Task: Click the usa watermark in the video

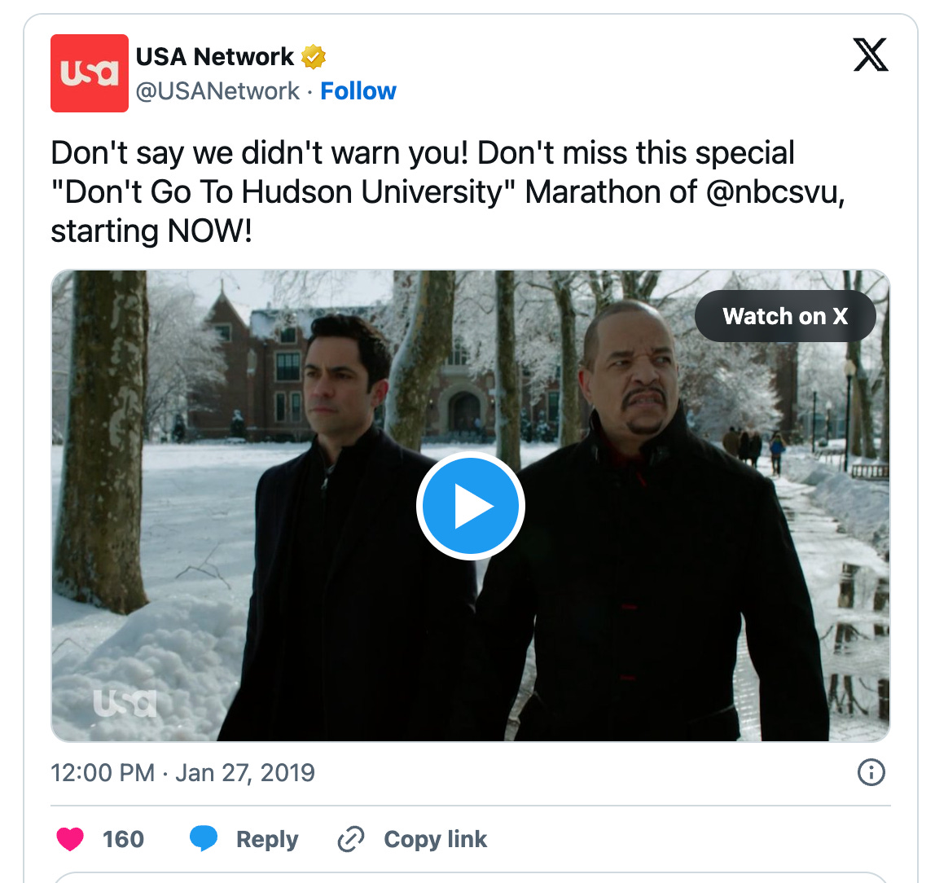Action: point(125,703)
